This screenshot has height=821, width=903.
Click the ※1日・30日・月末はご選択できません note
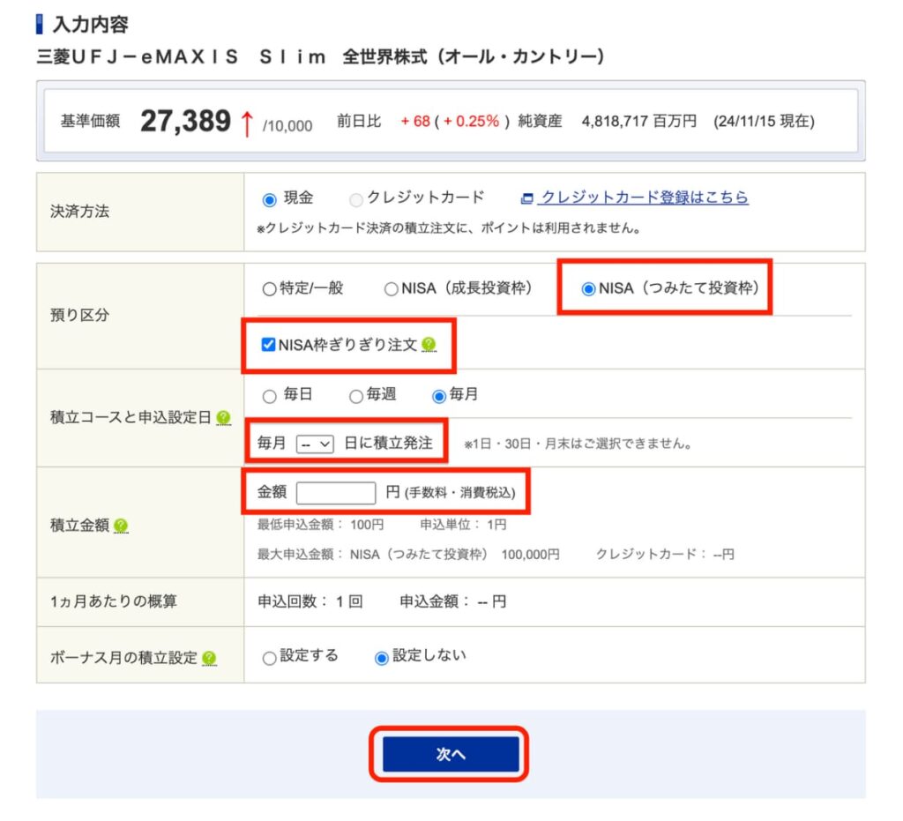pos(578,444)
